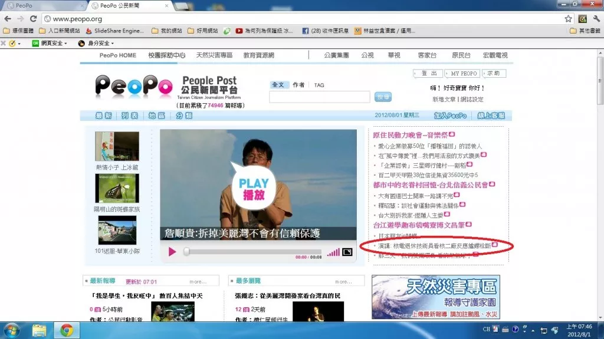Viewport: 604px width, 339px height.
Task: Open the 陽明山的斑蝶家族 butterfly thumbnail
Action: 117,188
